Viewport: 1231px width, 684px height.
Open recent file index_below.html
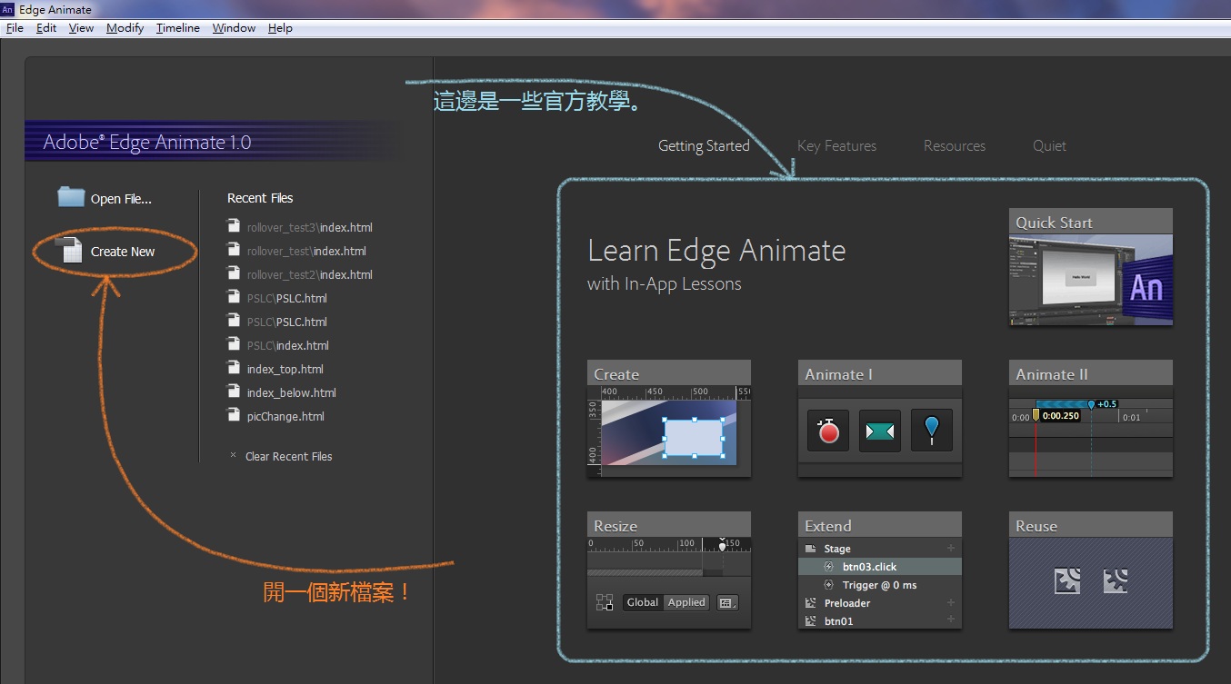pyautogui.click(x=291, y=392)
